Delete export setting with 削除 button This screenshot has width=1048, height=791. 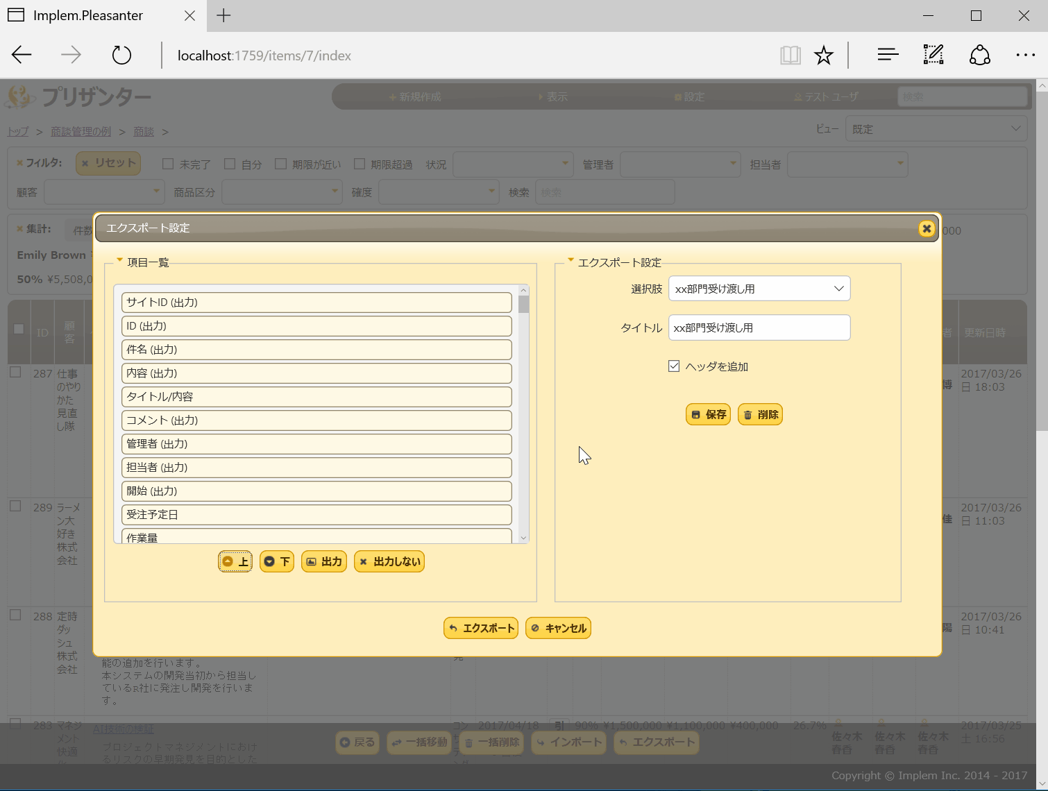(x=760, y=414)
